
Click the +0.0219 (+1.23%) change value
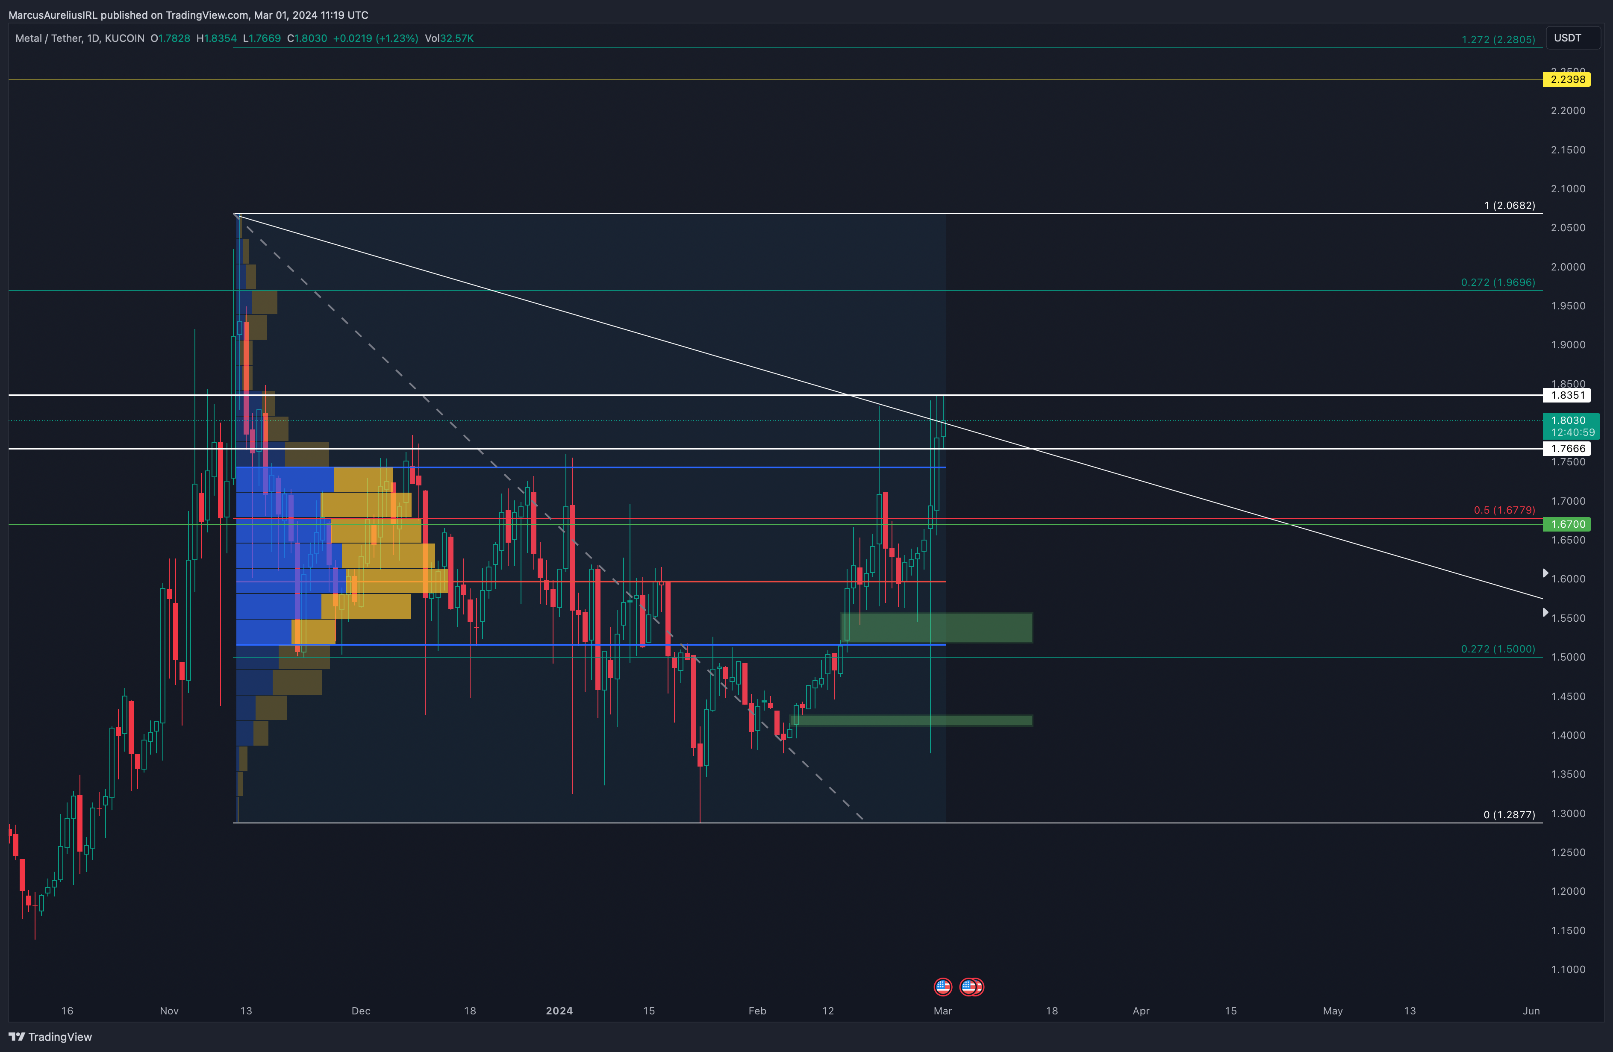375,38
